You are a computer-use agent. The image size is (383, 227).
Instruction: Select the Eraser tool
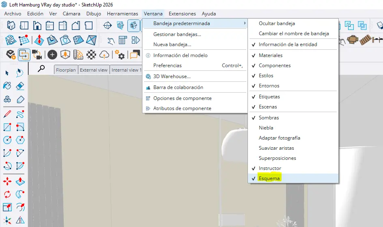20,86
